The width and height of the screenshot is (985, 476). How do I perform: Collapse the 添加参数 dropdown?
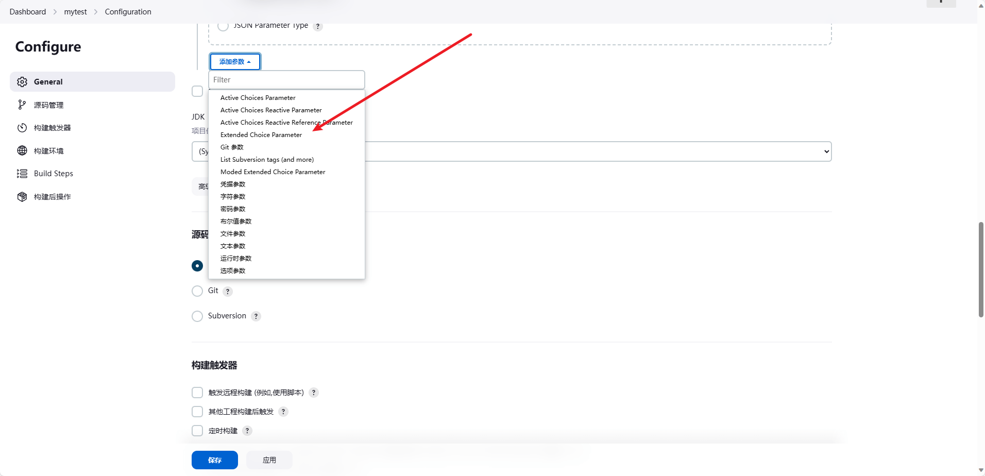click(235, 61)
